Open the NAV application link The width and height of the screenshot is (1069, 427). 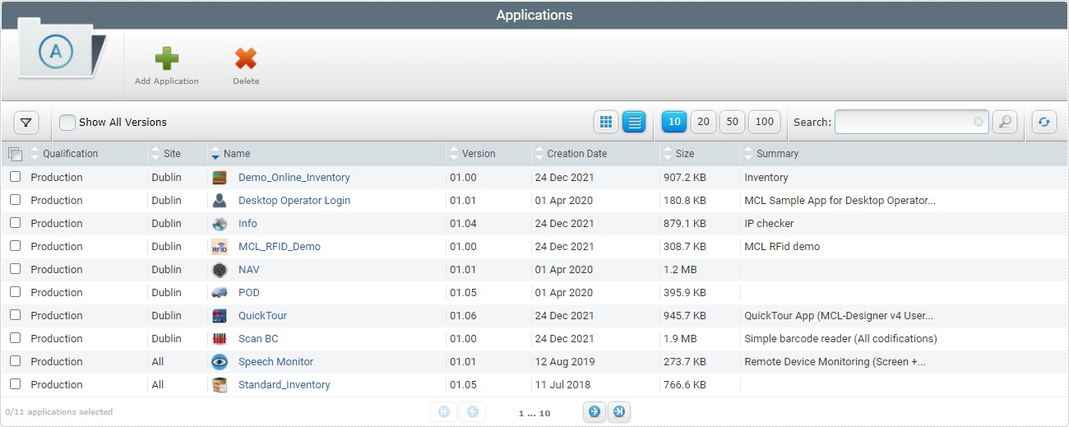point(249,270)
